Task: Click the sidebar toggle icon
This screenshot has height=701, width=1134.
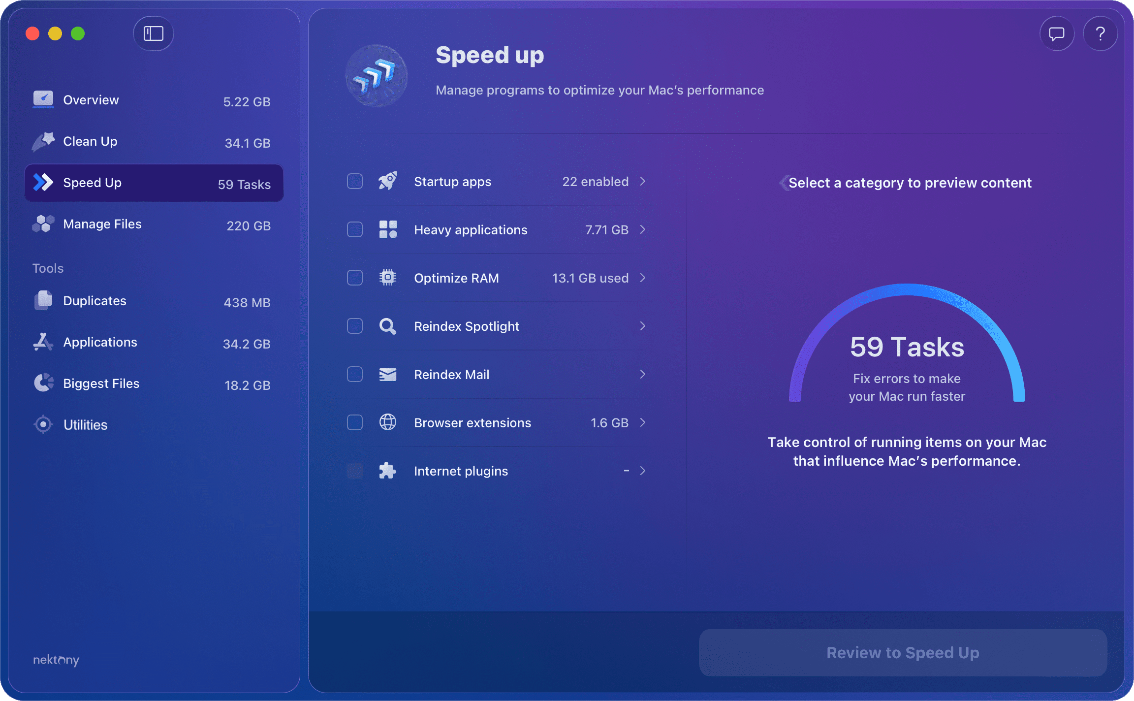Action: (153, 33)
